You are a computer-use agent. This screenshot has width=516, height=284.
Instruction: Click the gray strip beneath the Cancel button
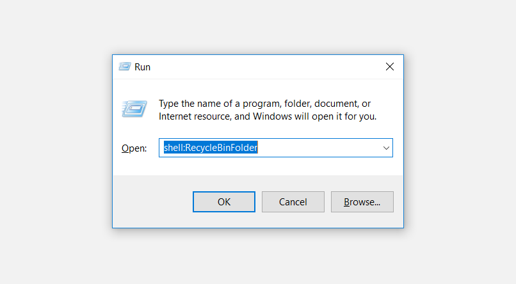pyautogui.click(x=293, y=220)
